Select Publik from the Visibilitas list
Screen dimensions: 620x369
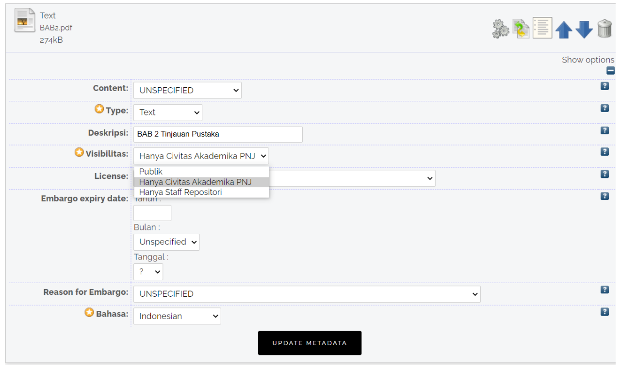tap(150, 171)
